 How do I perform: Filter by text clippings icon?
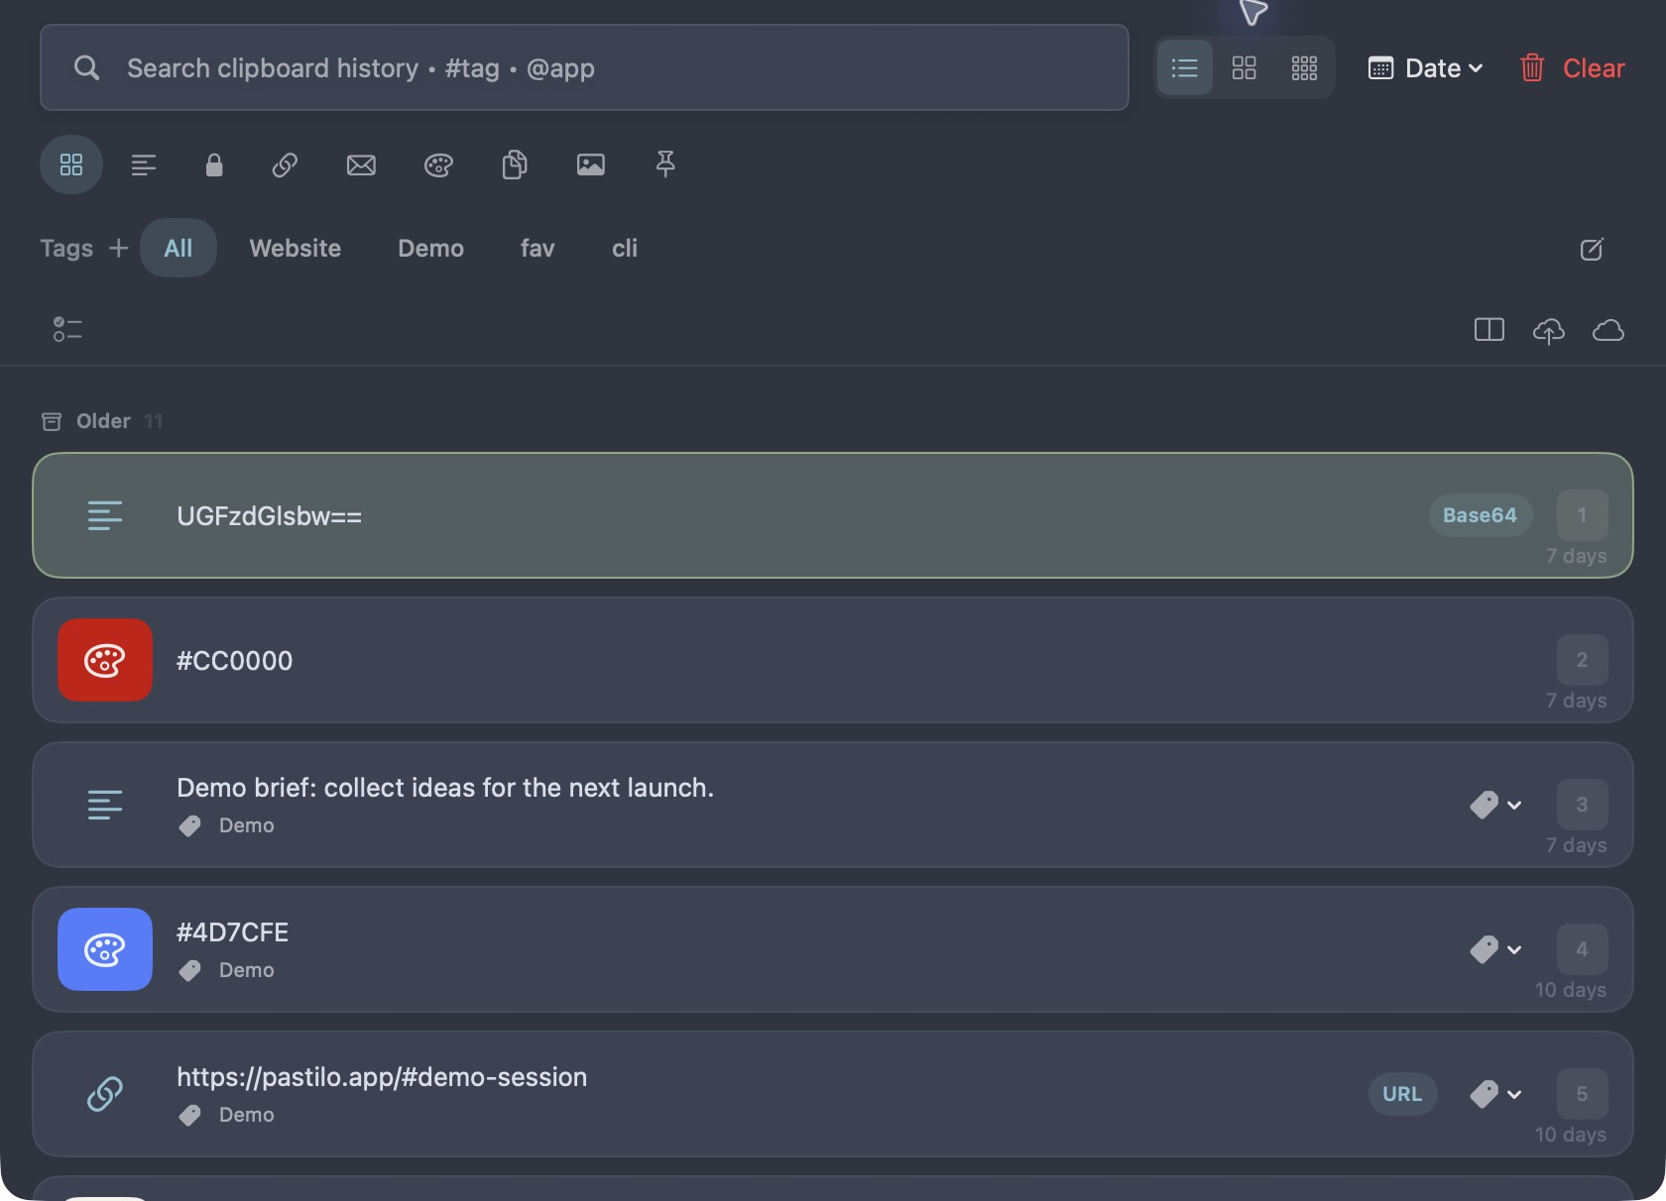pos(144,164)
